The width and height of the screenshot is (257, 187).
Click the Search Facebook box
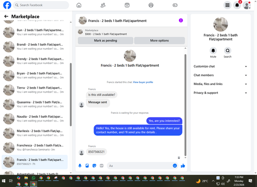[41, 5]
